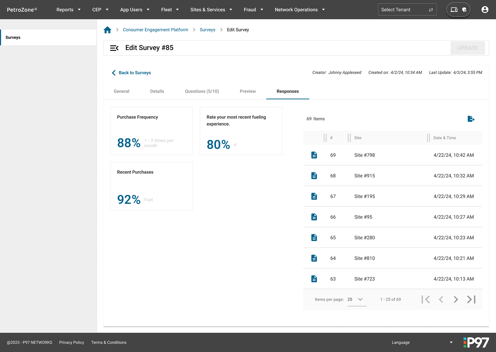Screen dimensions: 496x352
Task: Switch to the Questions (5/10) tab
Action: pyautogui.click(x=202, y=91)
